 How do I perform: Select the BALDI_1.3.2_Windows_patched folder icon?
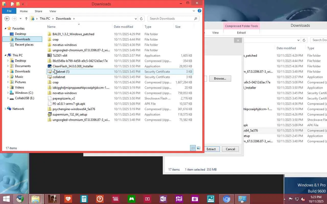point(50,34)
